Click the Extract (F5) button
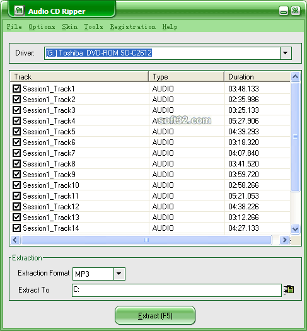This screenshot has width=307, height=331. click(x=155, y=315)
